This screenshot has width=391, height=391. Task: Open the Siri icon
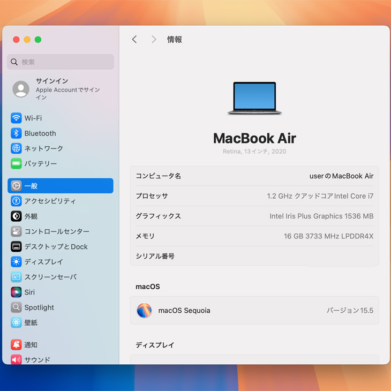pos(16,292)
